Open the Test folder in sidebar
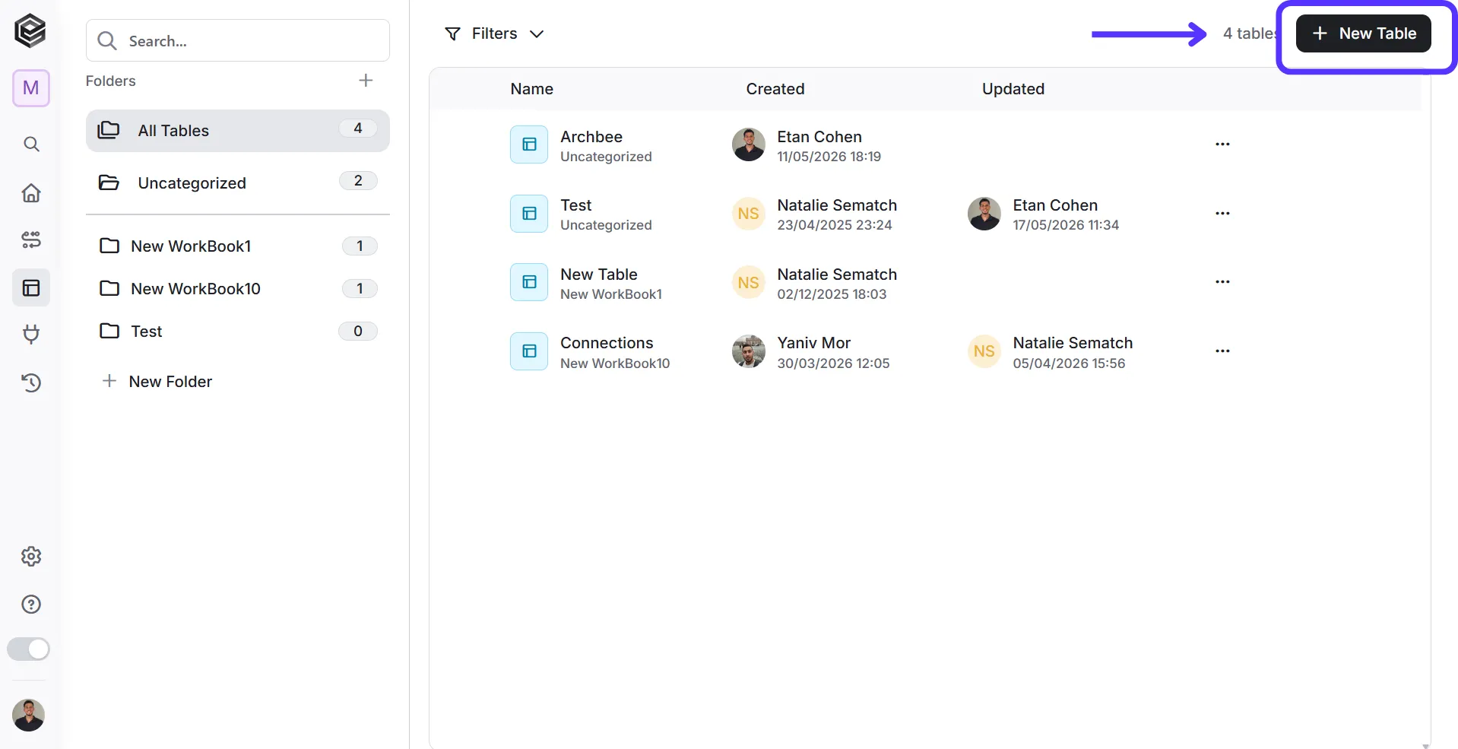The image size is (1458, 749). point(238,331)
